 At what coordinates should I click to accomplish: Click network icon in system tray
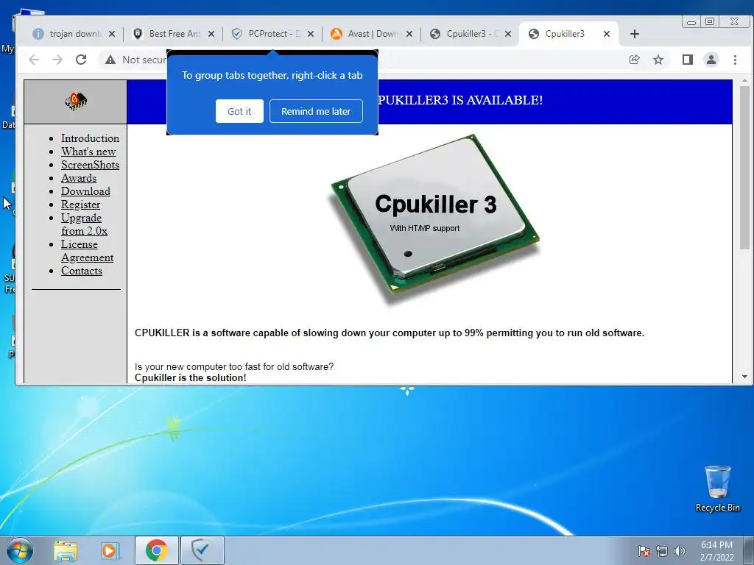[x=662, y=551]
